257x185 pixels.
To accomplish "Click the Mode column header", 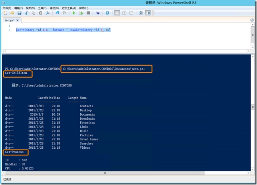I will (8, 98).
